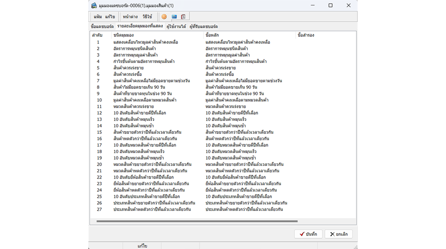Select สินค้าควรเร่งขาย in ชื่อหลัก column
Screen dimensions: 446x249
tap(221, 68)
